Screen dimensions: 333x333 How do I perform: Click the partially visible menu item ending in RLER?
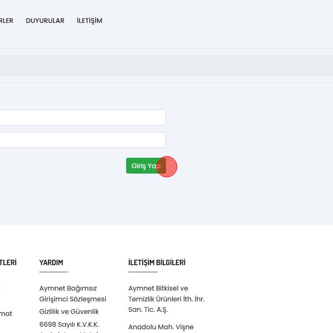[6, 21]
